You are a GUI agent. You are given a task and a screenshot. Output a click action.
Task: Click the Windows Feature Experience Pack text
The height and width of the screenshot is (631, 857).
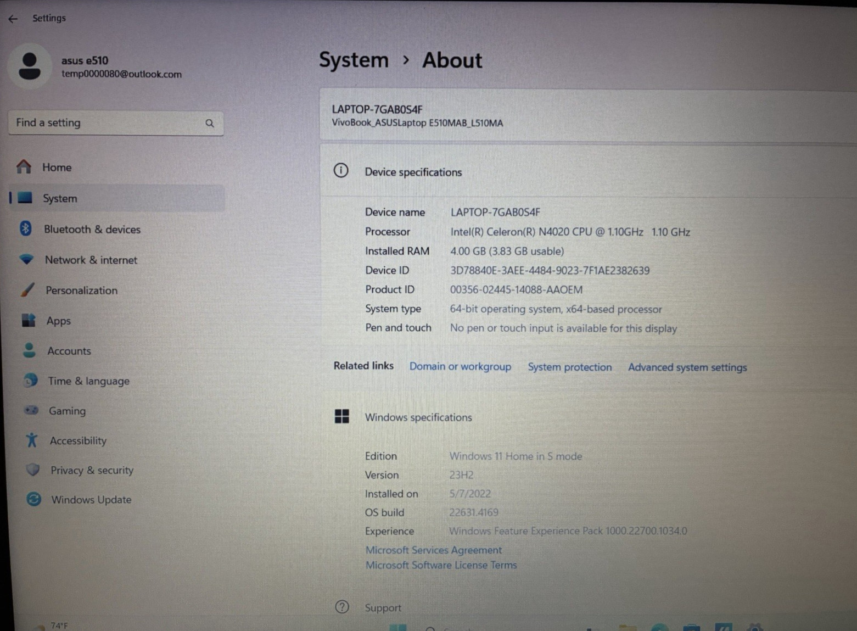point(568,531)
